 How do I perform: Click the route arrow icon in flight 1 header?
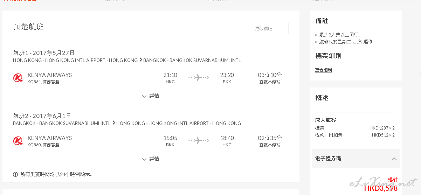pyautogui.click(x=140, y=60)
